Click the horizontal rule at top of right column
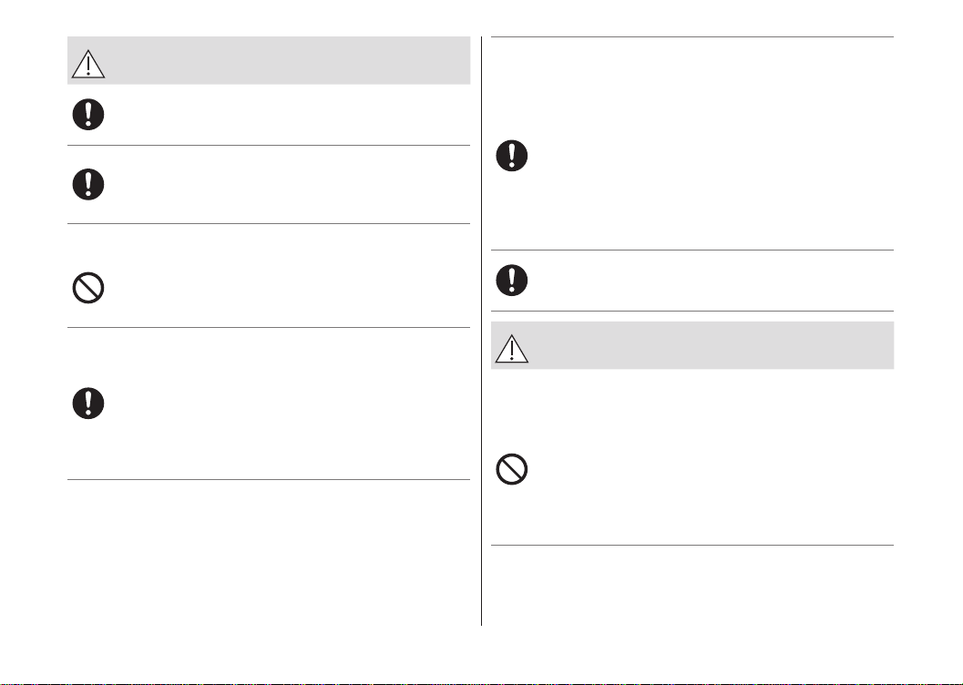The width and height of the screenshot is (963, 685). (x=692, y=36)
